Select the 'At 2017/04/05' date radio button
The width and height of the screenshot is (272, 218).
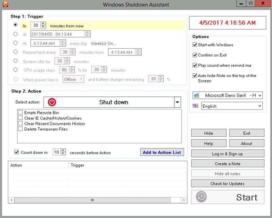[16, 34]
